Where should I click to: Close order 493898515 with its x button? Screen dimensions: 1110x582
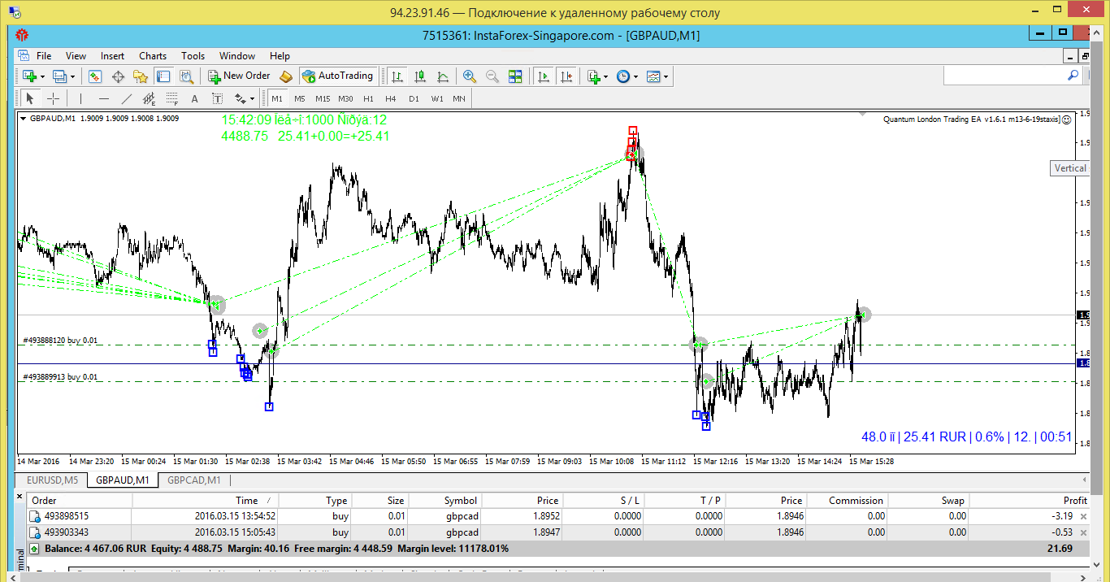(x=1083, y=516)
